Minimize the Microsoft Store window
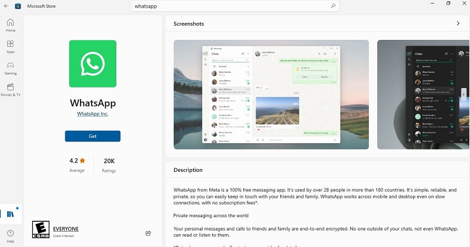 pyautogui.click(x=432, y=4)
